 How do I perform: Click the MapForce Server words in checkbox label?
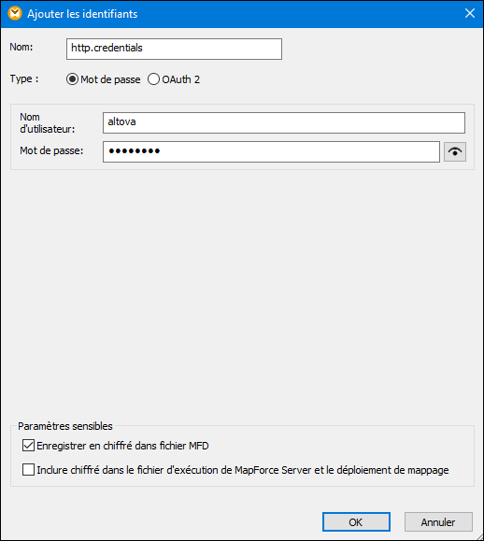click(273, 470)
